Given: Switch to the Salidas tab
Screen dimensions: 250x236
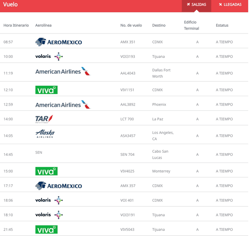Looking at the screenshot, I should [x=196, y=5].
